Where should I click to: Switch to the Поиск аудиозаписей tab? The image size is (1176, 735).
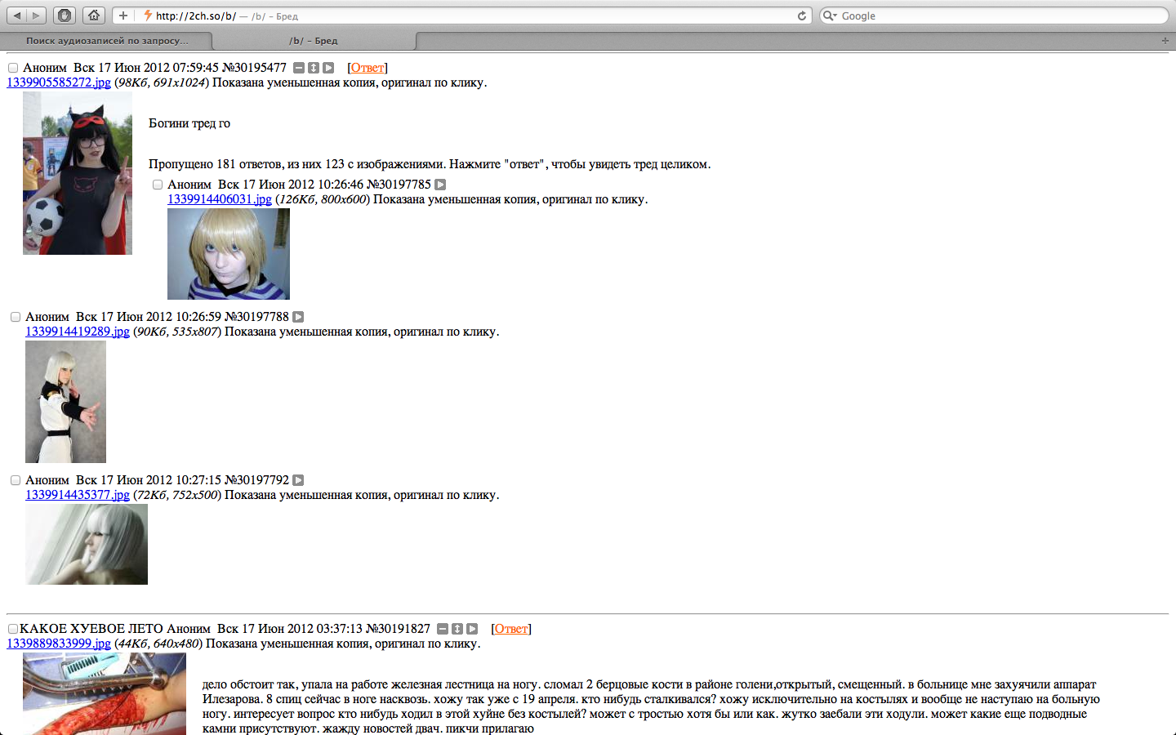106,41
